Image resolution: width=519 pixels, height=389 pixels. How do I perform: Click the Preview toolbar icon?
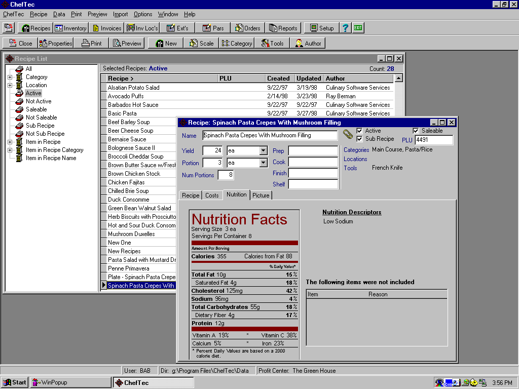[127, 43]
